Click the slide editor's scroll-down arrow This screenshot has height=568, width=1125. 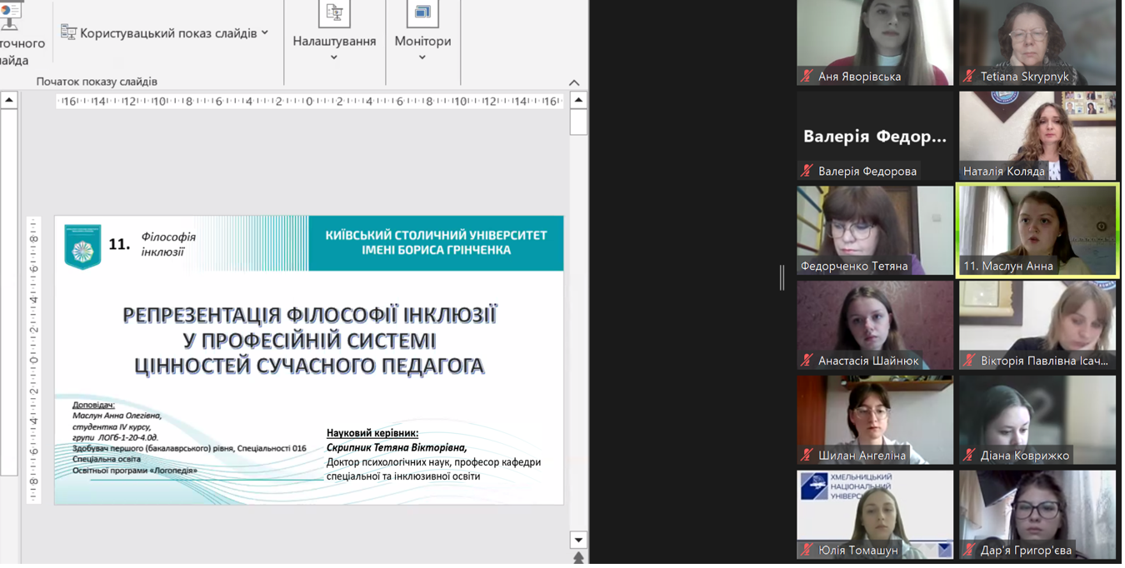[x=578, y=541]
